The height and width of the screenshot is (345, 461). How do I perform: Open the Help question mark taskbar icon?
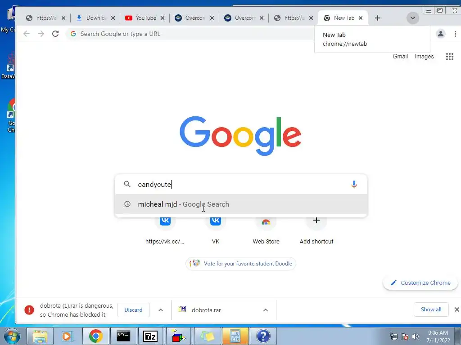263,336
